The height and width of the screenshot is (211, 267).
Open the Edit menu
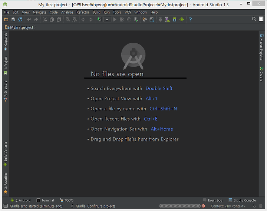(x=15, y=12)
